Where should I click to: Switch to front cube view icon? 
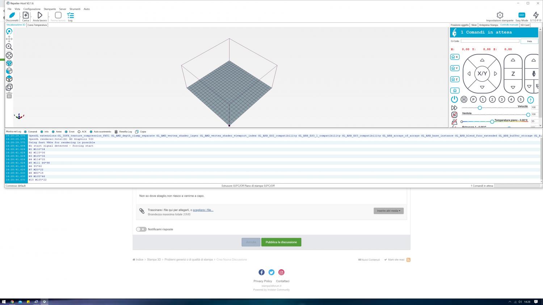pos(9,71)
